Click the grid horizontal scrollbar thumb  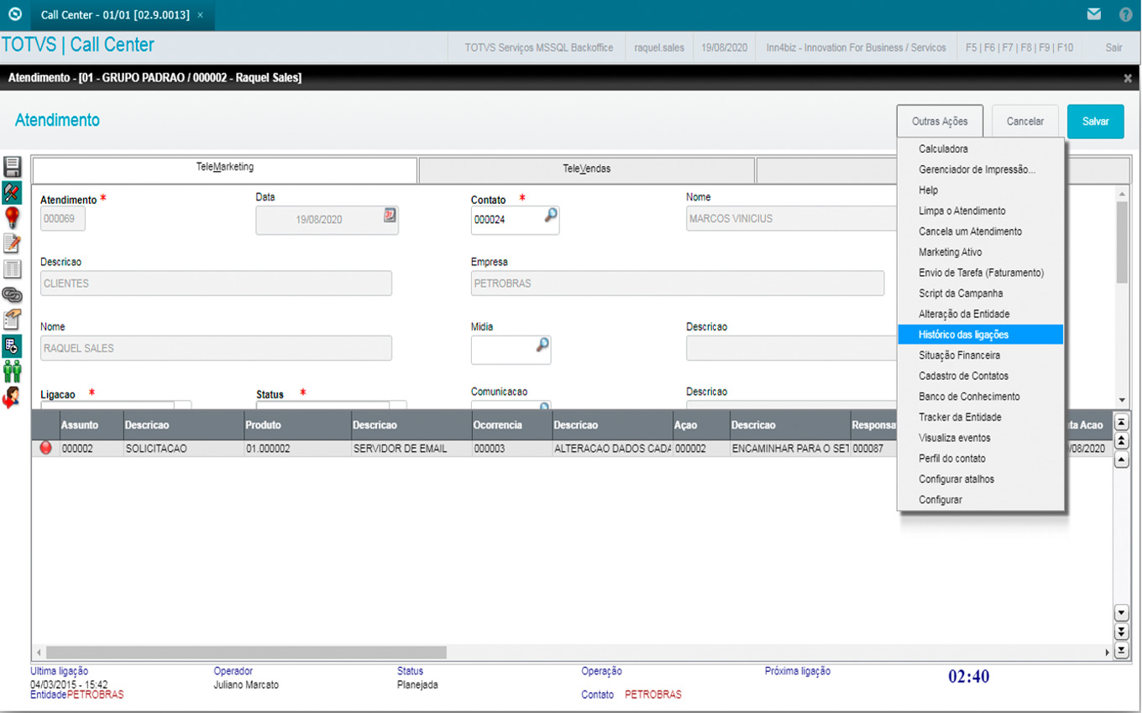tap(245, 652)
